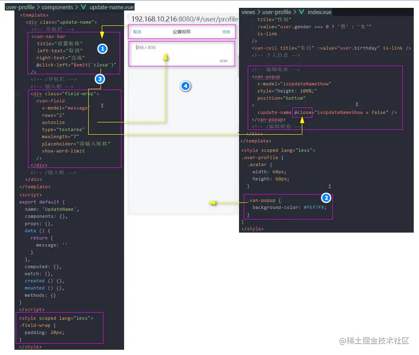This screenshot has width=419, height=355.
Task: Click the Vue icon beside index.vue
Action: (x=301, y=12)
